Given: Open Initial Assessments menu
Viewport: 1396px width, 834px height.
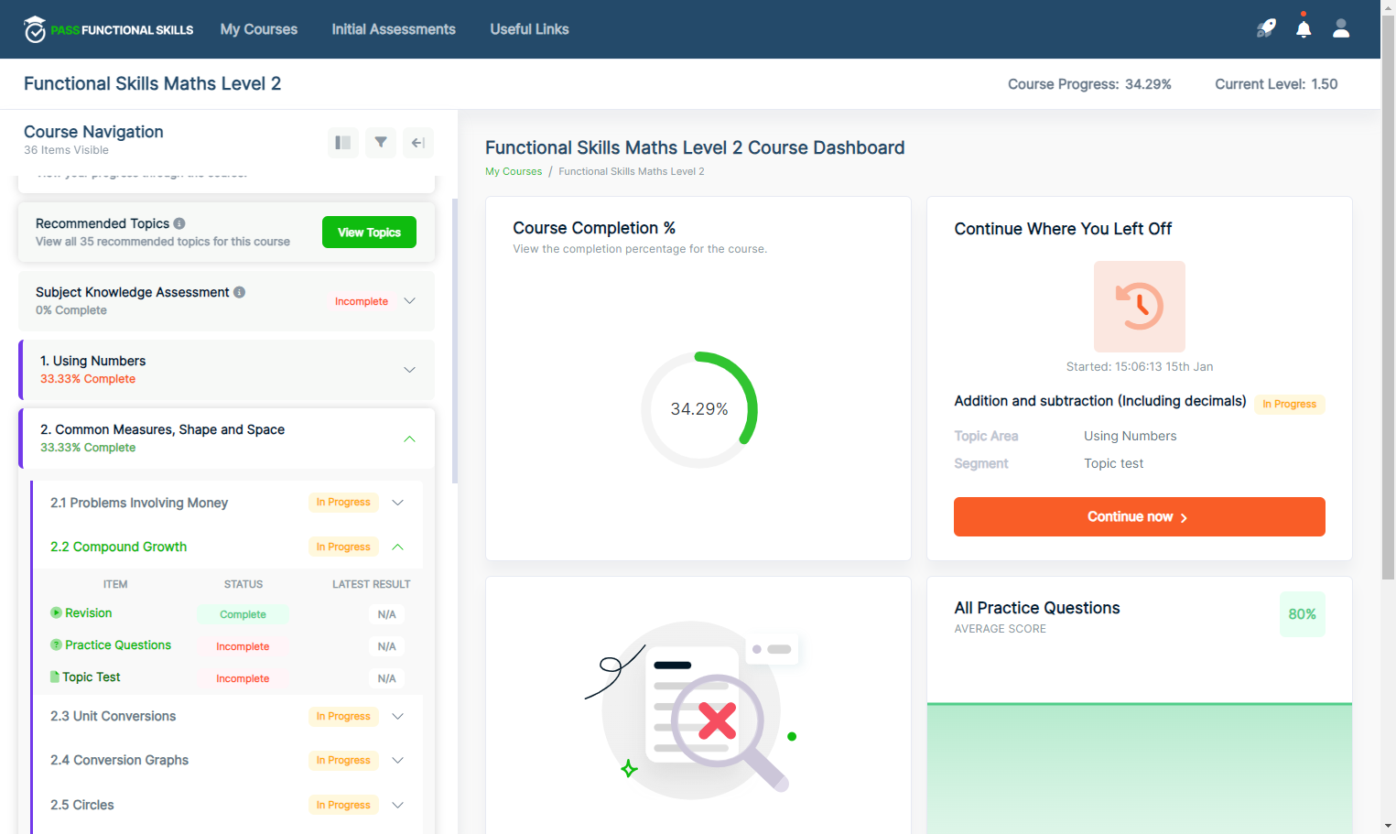Looking at the screenshot, I should (x=394, y=29).
